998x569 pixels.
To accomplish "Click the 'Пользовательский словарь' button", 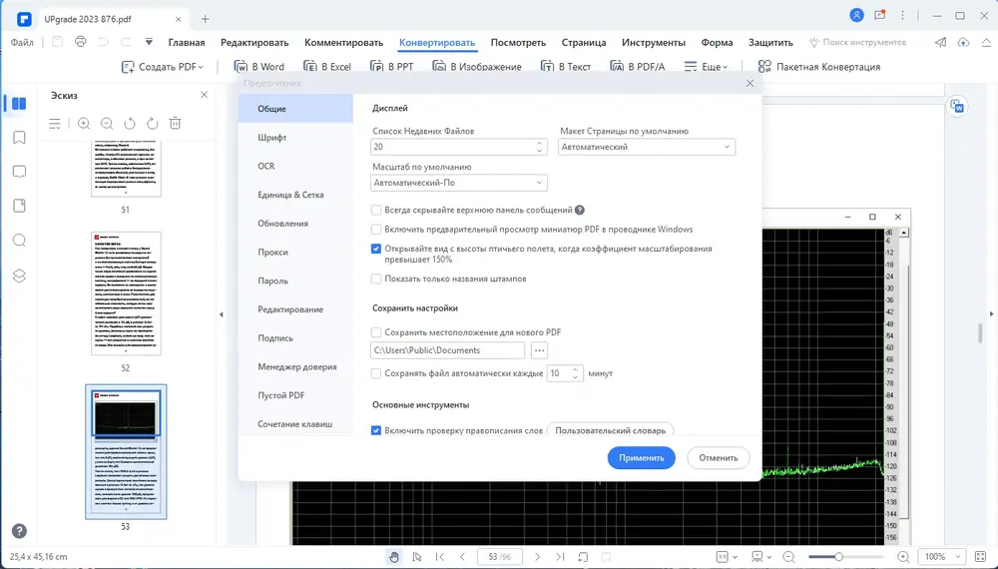I will point(610,431).
